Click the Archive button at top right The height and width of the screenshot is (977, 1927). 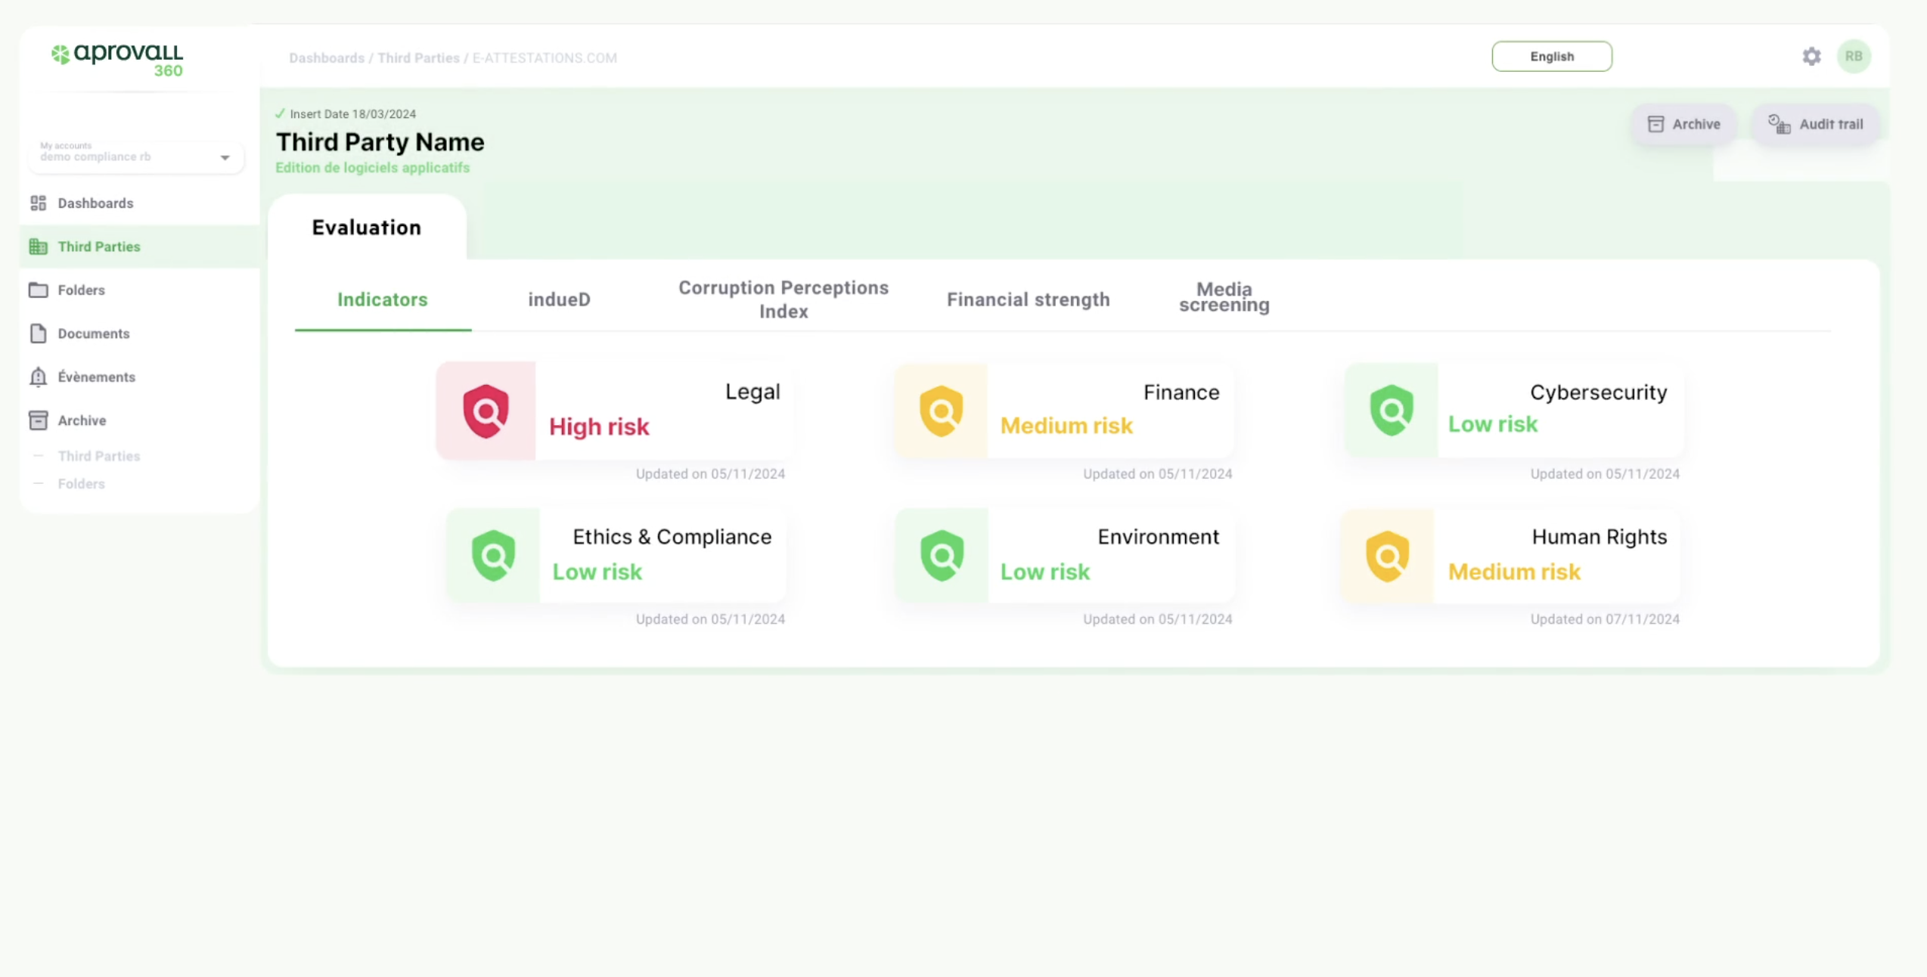[1683, 125]
